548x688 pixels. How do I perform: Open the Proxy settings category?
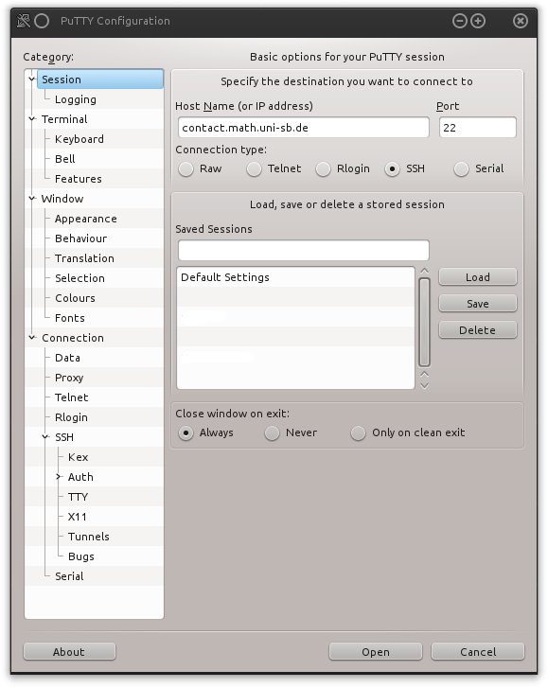pos(69,378)
